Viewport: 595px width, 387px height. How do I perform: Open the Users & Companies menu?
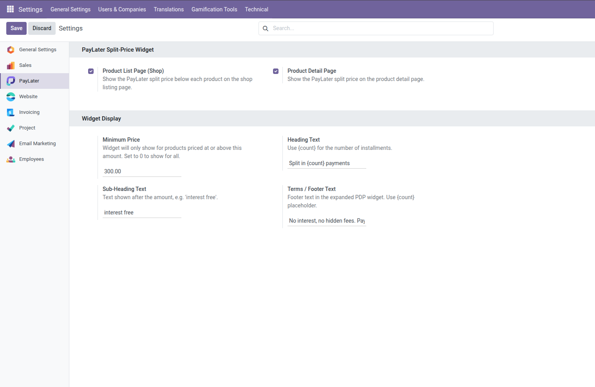(122, 9)
